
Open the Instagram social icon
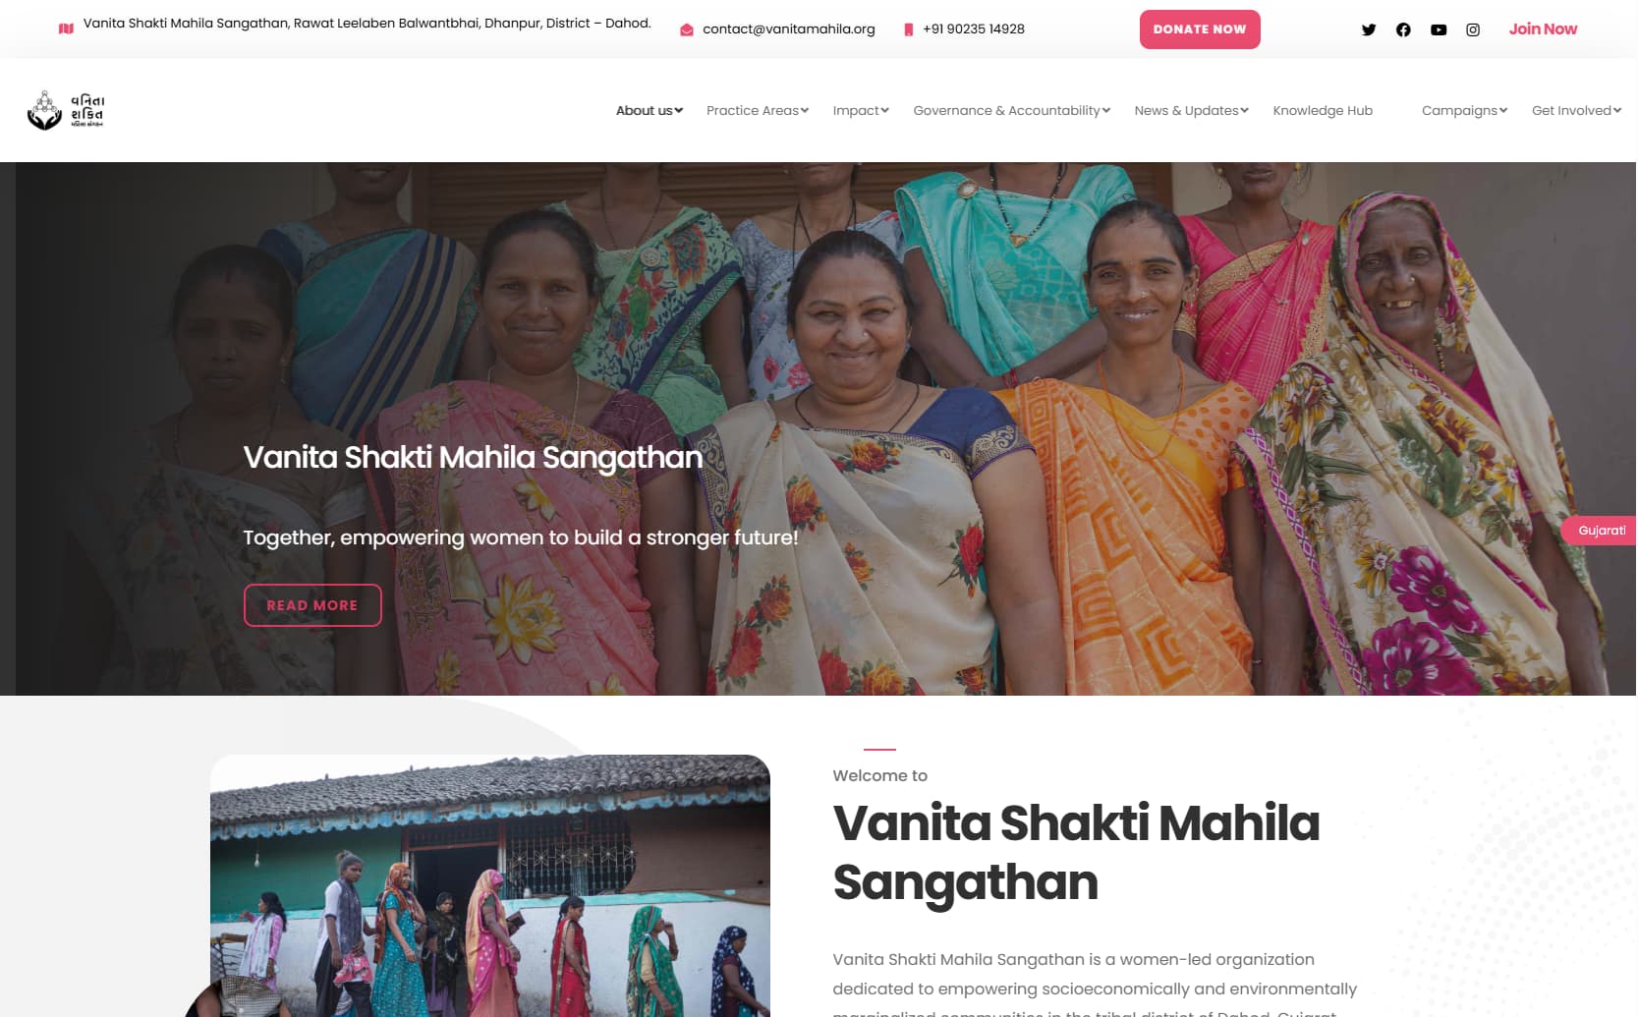point(1473,29)
